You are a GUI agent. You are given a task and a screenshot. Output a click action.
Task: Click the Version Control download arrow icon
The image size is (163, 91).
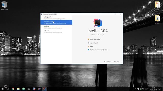tap(88, 50)
